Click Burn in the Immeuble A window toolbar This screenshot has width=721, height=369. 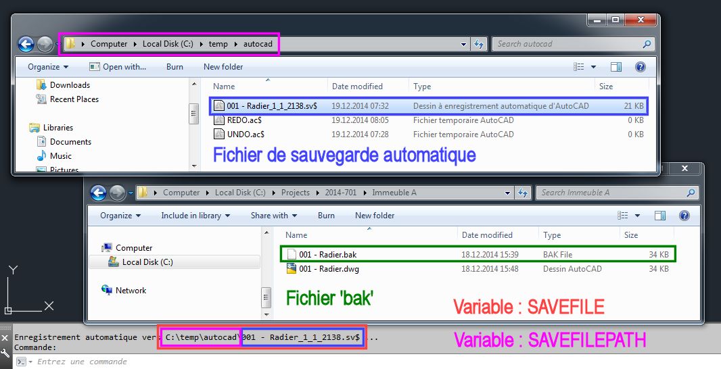(326, 216)
